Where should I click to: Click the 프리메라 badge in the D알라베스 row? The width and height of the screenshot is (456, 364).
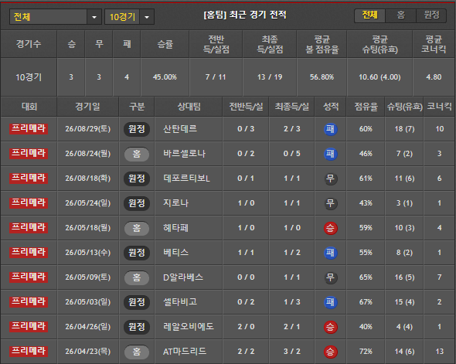coord(29,277)
